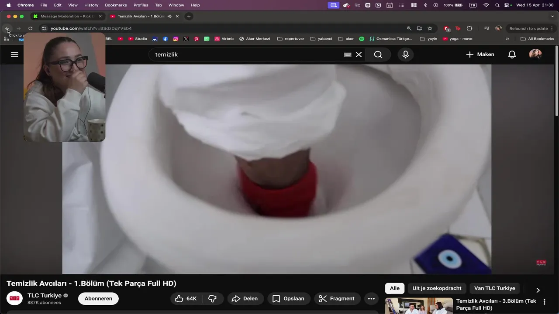Open the tab search dropdown at top right

pyautogui.click(x=552, y=16)
